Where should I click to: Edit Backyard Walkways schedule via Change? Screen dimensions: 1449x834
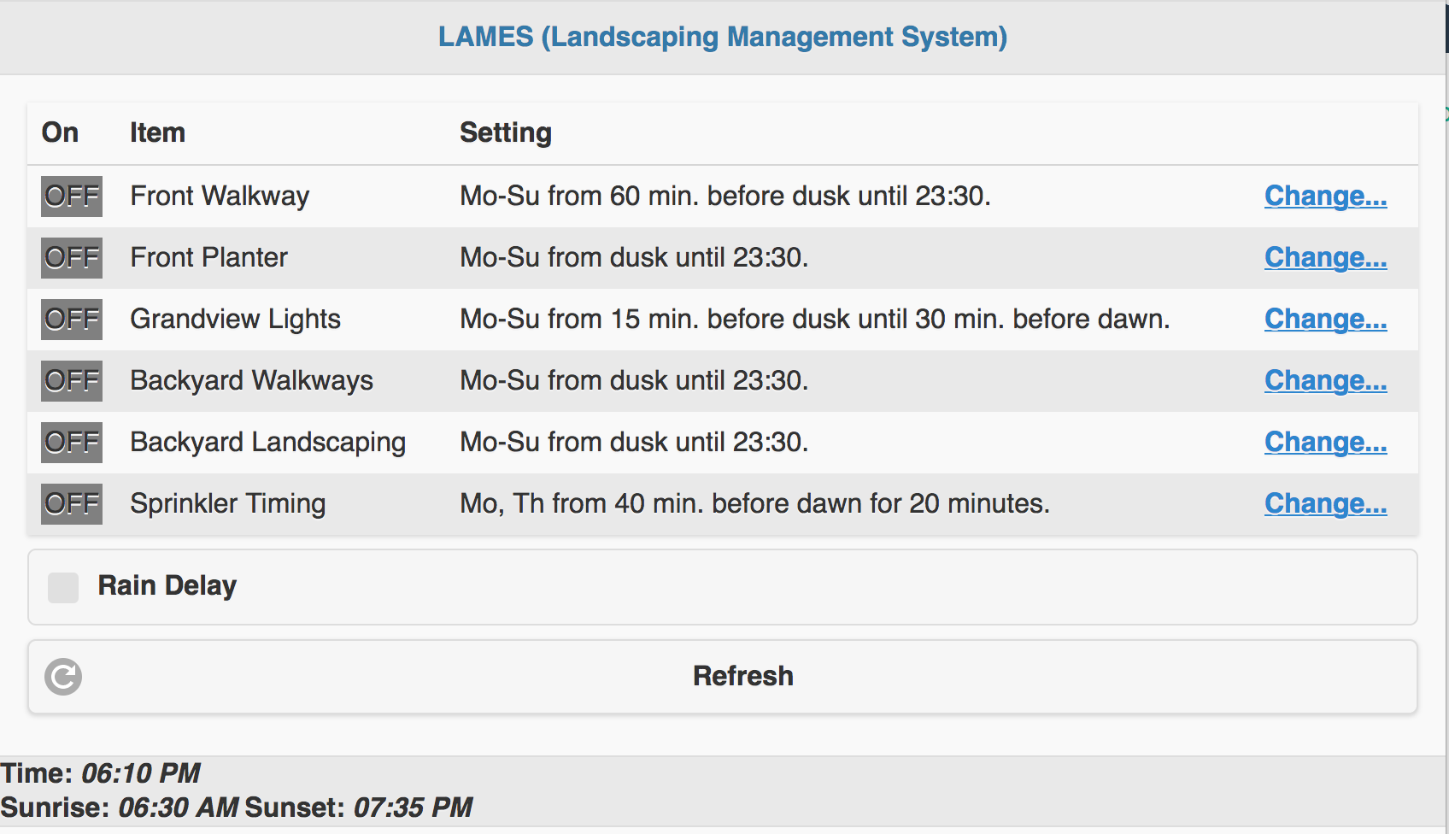click(x=1325, y=380)
